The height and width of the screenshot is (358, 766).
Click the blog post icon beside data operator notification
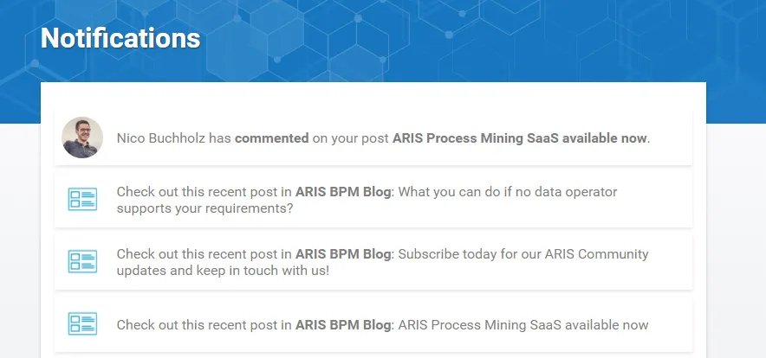point(82,200)
